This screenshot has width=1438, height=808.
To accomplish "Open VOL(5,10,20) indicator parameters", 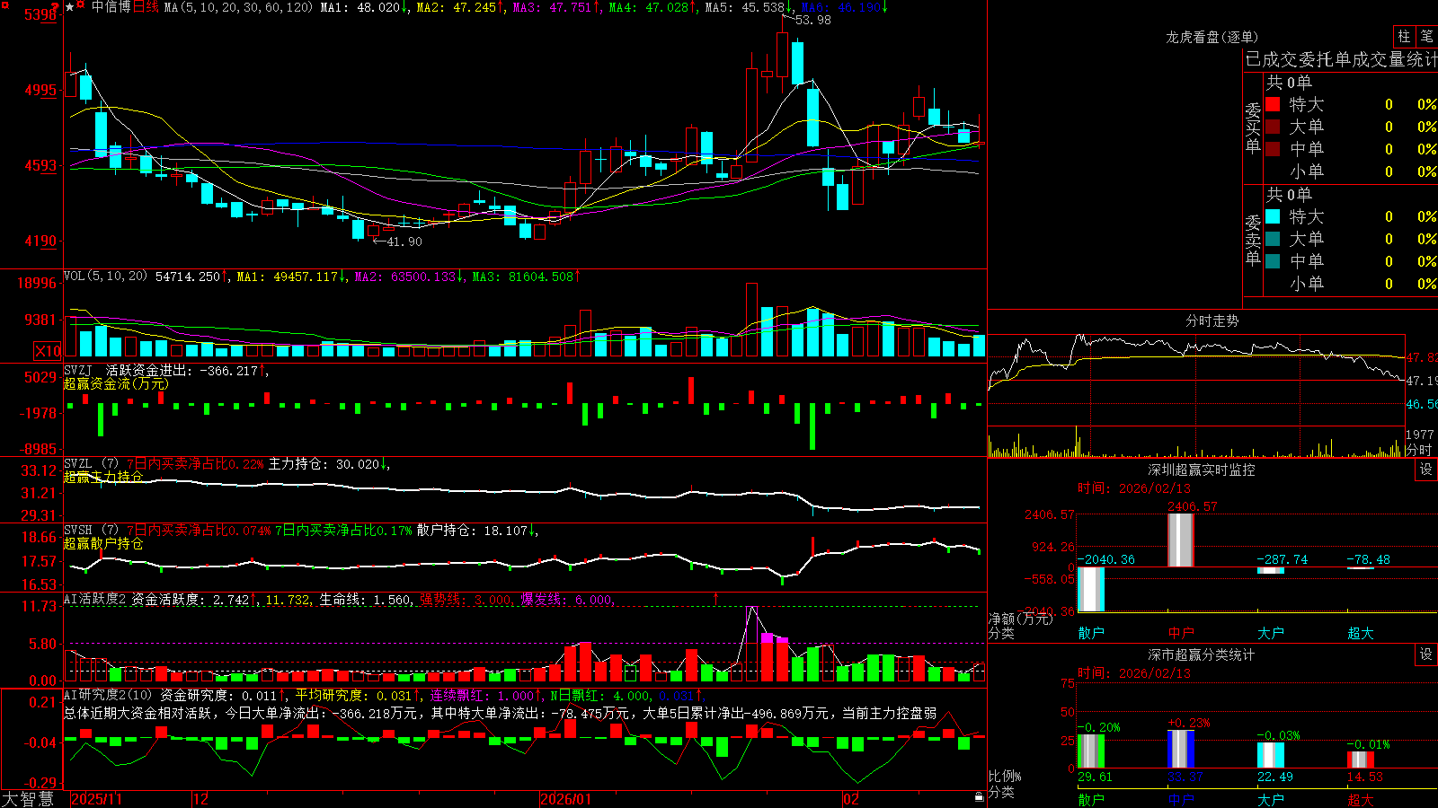I will pos(105,277).
